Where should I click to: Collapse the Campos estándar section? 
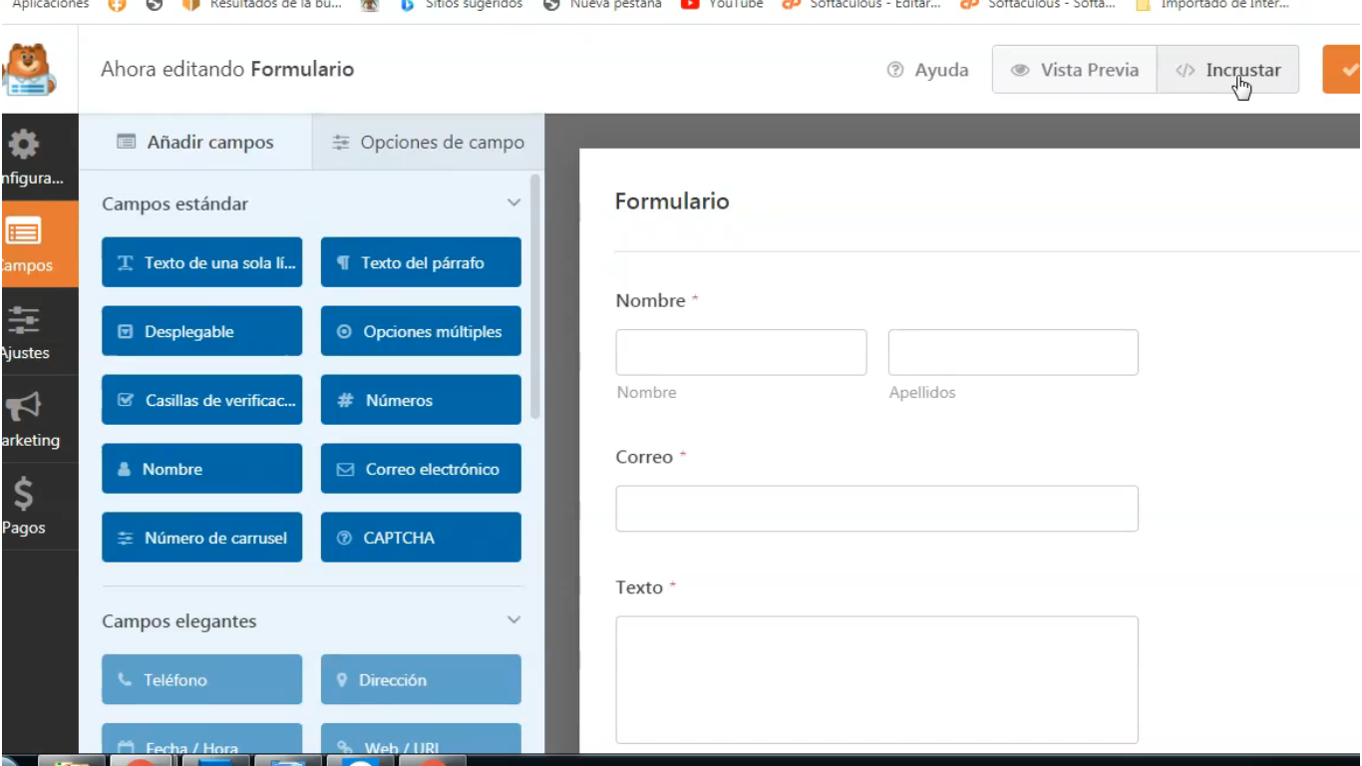click(513, 203)
